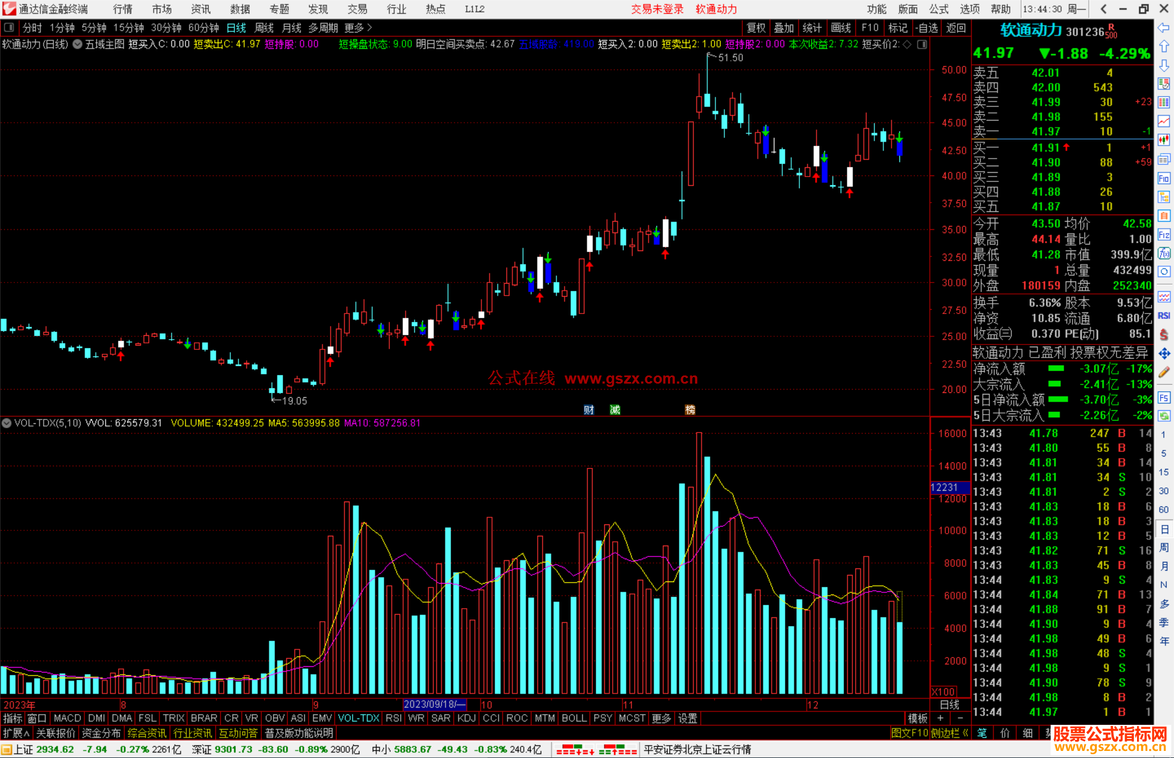Viewport: 1174px width, 758px height.
Task: Expand the 更多 periods dropdown
Action: pyautogui.click(x=358, y=28)
